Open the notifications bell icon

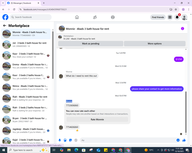(177, 17)
